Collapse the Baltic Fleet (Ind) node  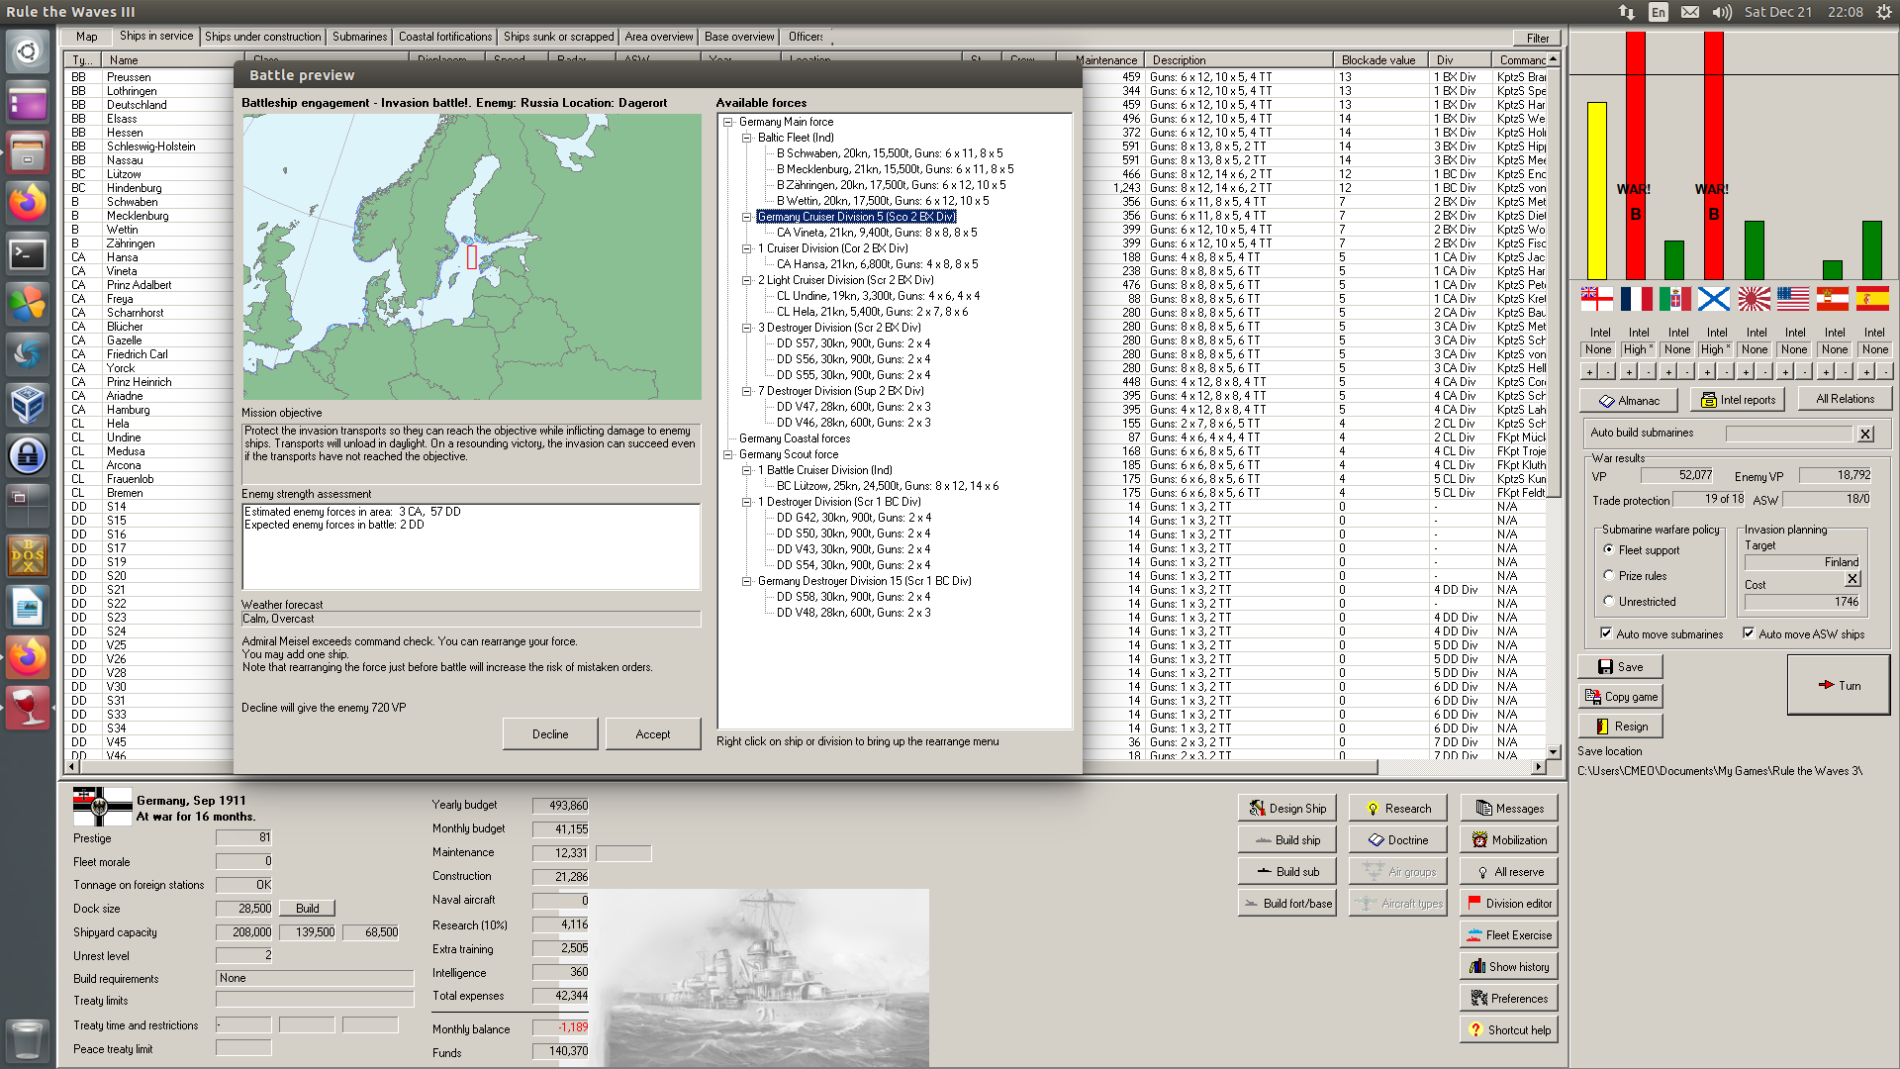747,139
